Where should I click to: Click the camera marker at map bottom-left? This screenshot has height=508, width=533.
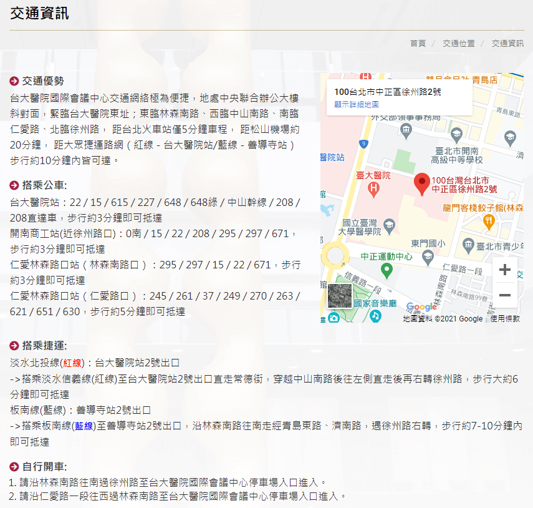pos(334,318)
